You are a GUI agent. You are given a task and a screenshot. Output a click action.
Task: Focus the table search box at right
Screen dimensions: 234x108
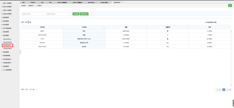coord(224,22)
